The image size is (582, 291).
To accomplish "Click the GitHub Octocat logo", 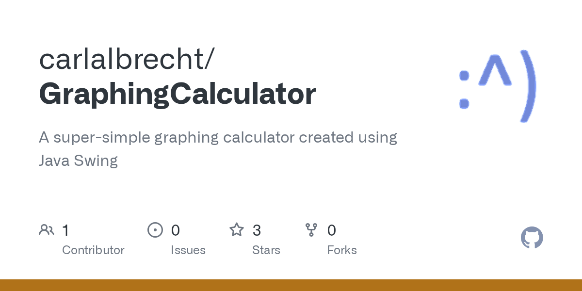I will [x=532, y=238].
